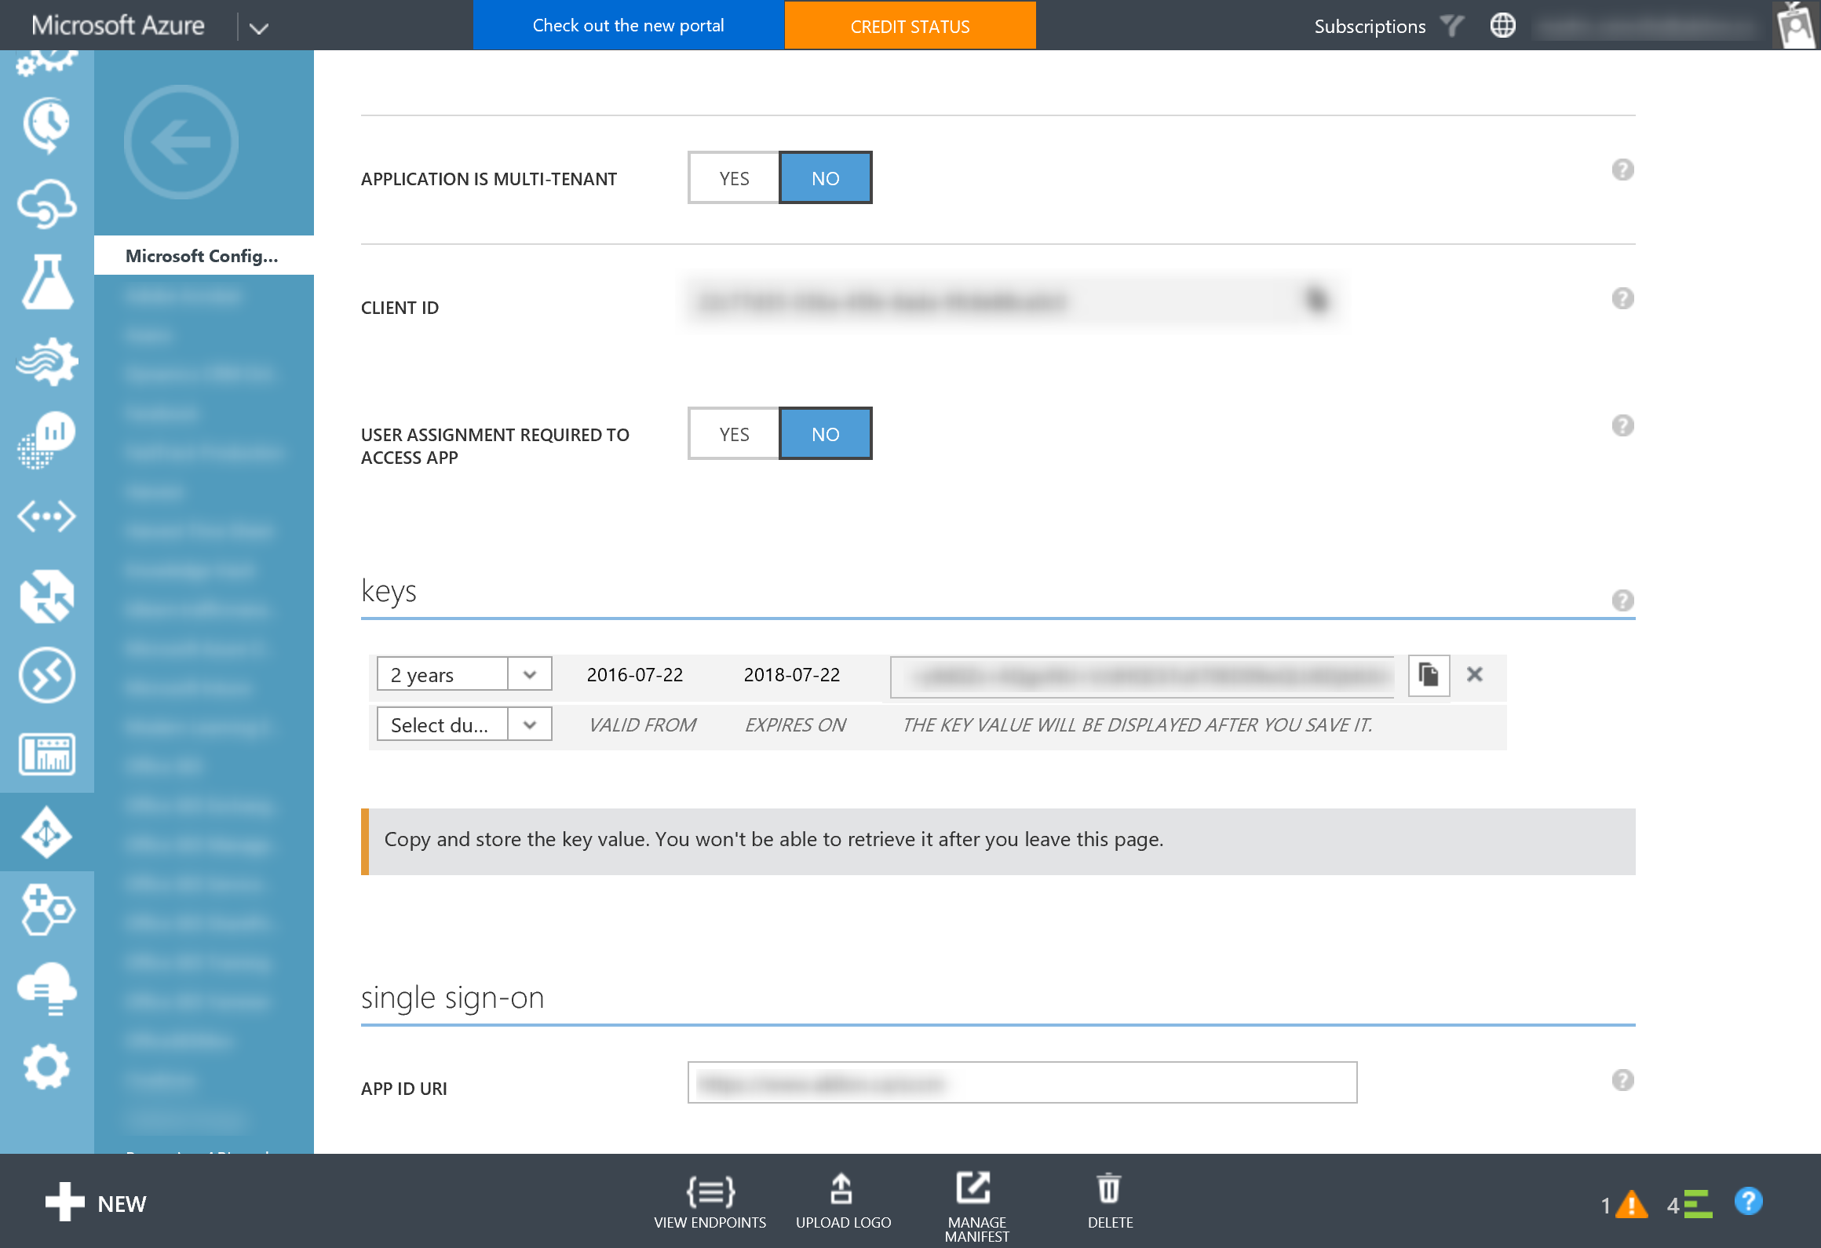
Task: Disable multi-tenant by clicking NO button
Action: 826,177
